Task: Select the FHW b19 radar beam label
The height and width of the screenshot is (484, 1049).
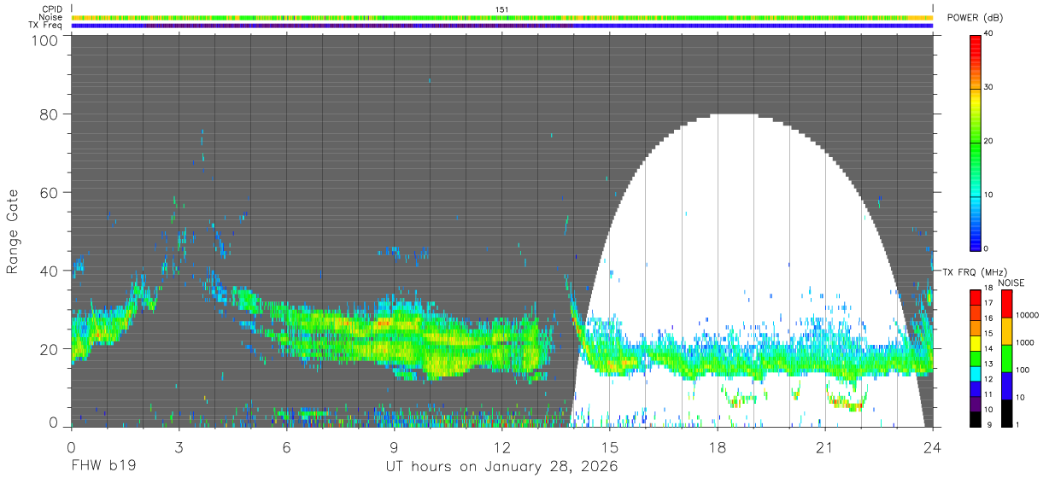Action: coord(103,467)
